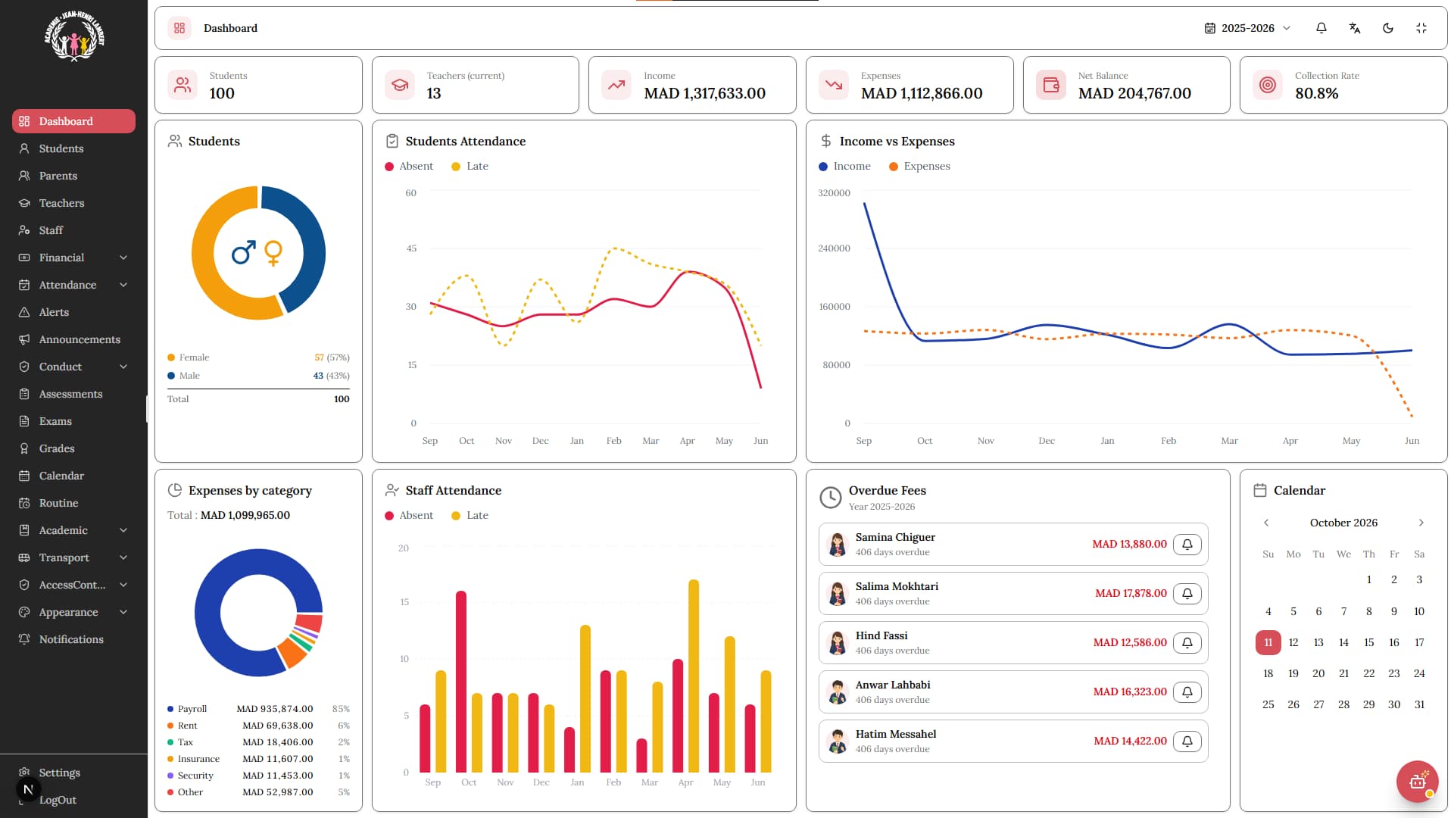Screen dimensions: 1454x818
Task: Click the Collection Rate target icon
Action: 1268,85
